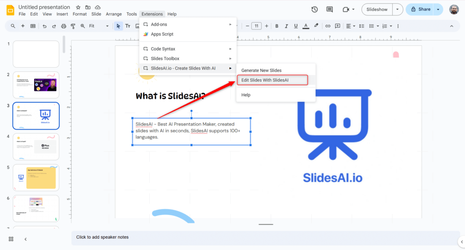
Task: Click the Insert link icon
Action: point(327,26)
